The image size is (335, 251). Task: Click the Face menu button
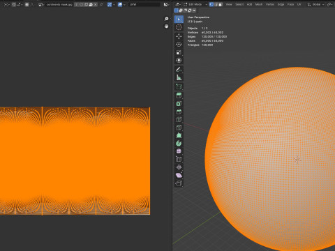tap(290, 4)
